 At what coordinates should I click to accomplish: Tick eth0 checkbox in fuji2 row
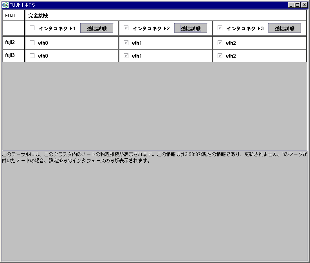[x=32, y=43]
